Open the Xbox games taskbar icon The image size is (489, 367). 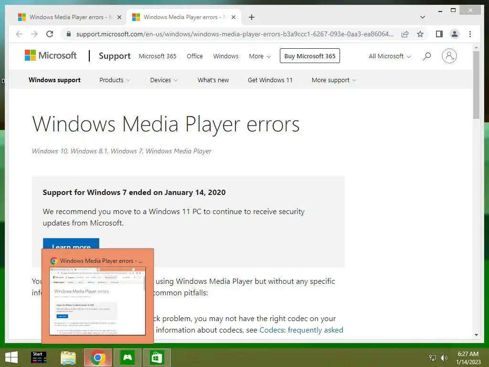[x=128, y=357]
